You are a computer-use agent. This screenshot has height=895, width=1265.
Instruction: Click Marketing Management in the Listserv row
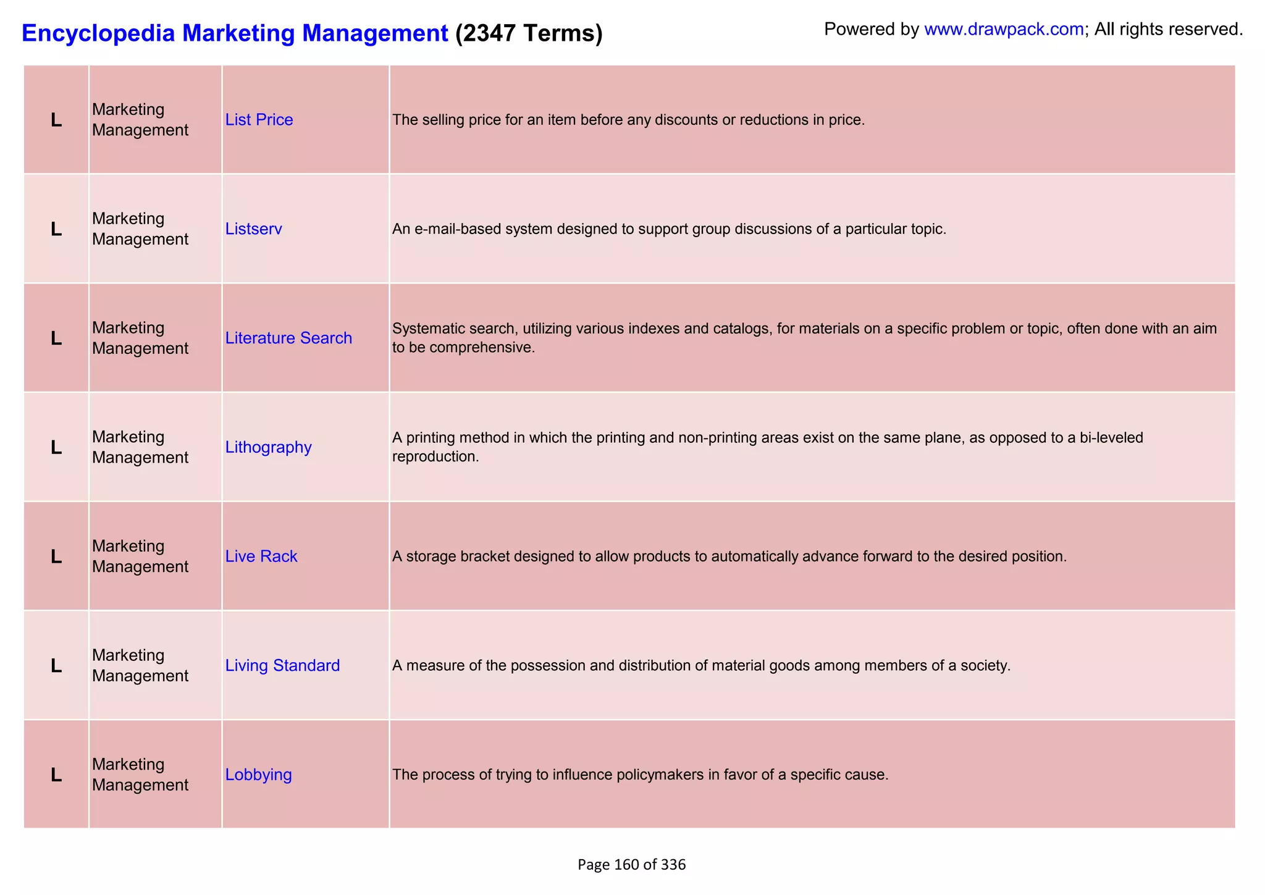click(x=140, y=229)
